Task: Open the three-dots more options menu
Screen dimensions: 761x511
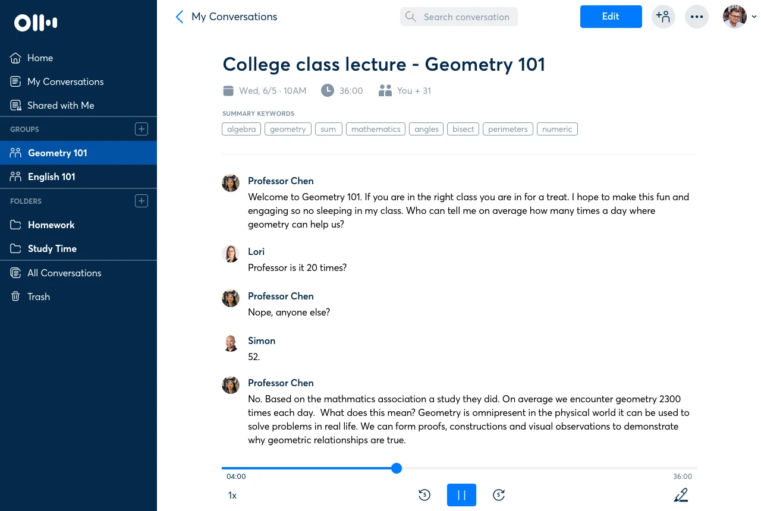Action: (x=697, y=17)
